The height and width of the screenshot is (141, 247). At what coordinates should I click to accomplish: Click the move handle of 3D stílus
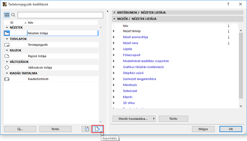[x=114, y=103]
